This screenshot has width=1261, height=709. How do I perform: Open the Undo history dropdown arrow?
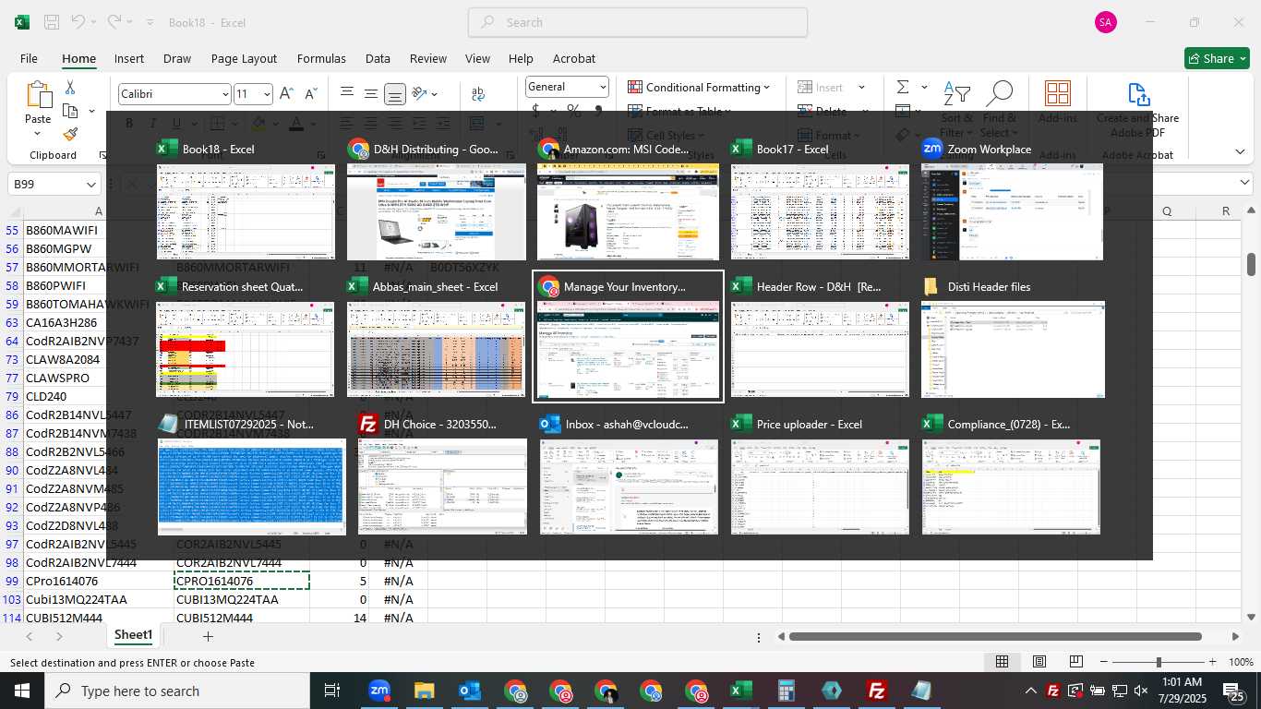[94, 22]
